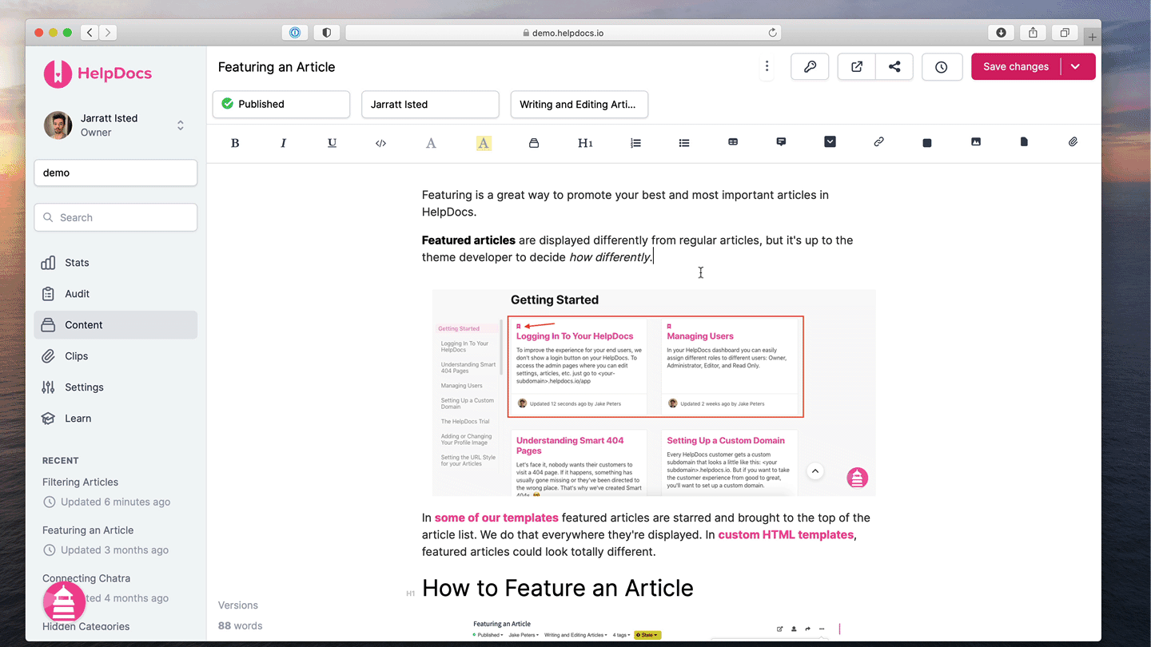Click Safari's share button
Image resolution: width=1151 pixels, height=647 pixels.
coord(1033,33)
